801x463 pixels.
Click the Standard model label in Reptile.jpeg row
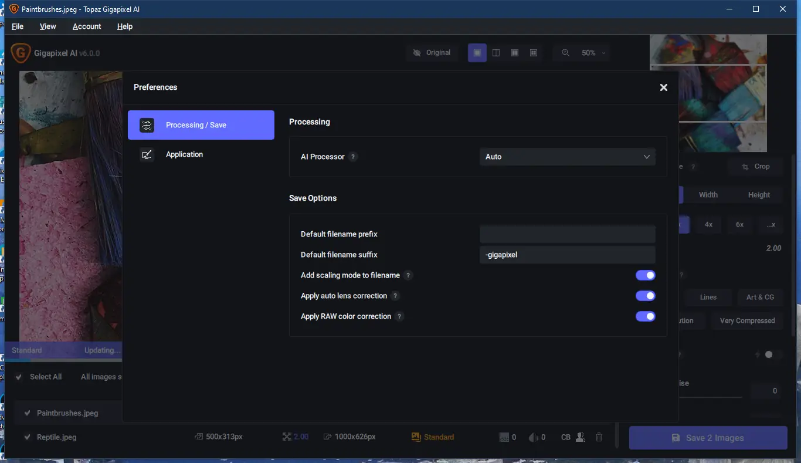(439, 437)
